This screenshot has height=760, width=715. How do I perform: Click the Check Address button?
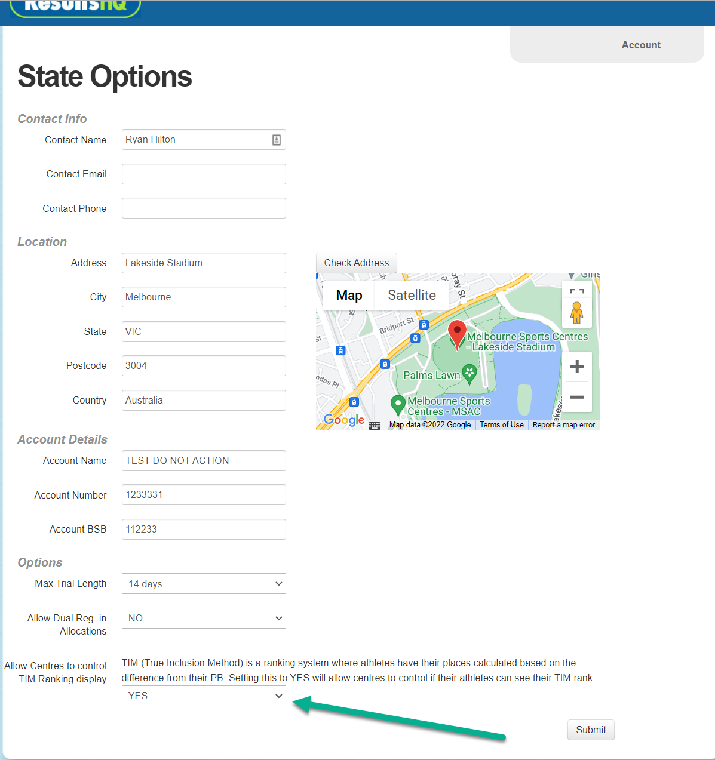pyautogui.click(x=357, y=263)
